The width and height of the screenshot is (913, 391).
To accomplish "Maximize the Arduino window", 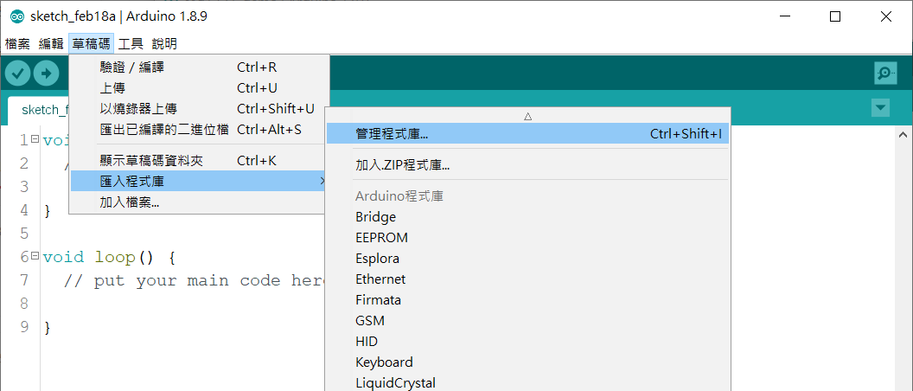I will point(835,17).
